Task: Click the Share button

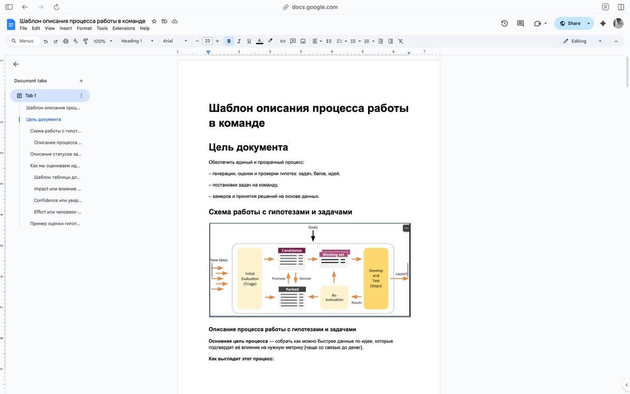Action: pyautogui.click(x=570, y=23)
